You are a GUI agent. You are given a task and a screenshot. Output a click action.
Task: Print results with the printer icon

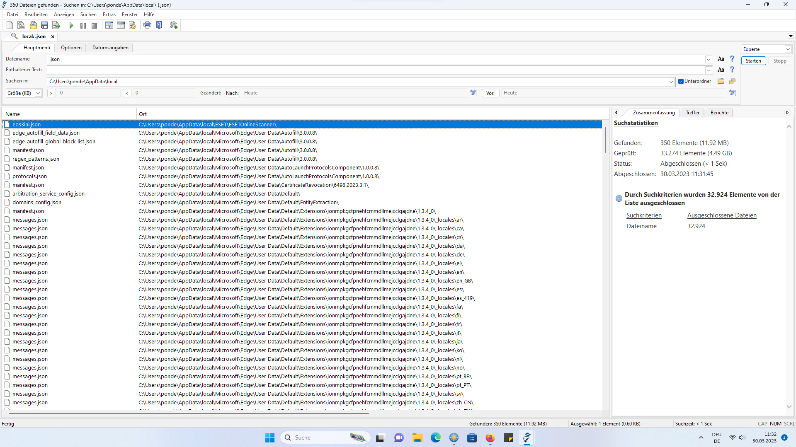[147, 25]
